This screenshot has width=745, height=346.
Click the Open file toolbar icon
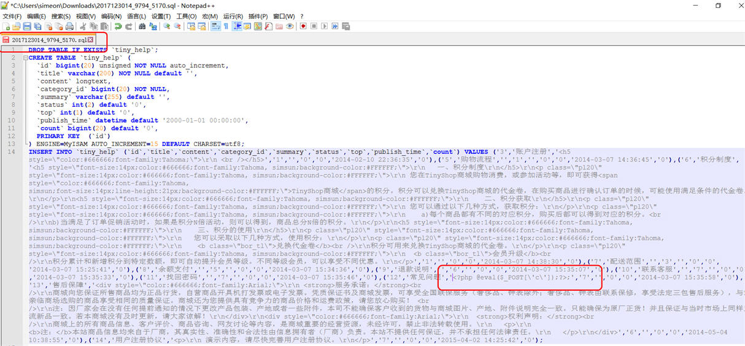[16, 26]
